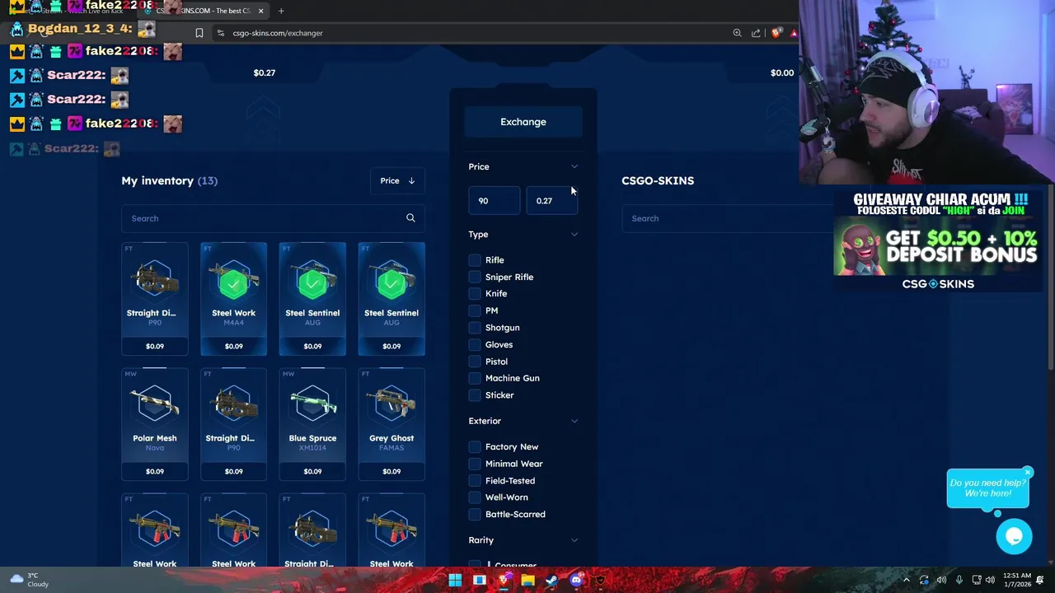Sort my inventory by Price
Screen dimensions: 1055x593
click(x=397, y=180)
